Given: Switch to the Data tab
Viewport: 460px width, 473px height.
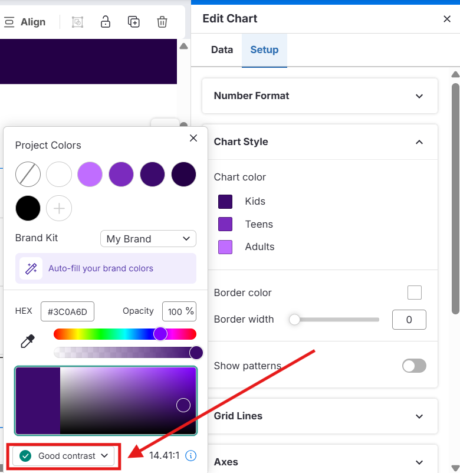Looking at the screenshot, I should pyautogui.click(x=222, y=50).
